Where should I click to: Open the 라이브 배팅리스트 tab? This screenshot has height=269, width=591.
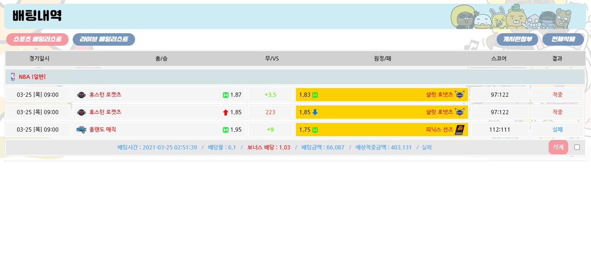click(104, 39)
